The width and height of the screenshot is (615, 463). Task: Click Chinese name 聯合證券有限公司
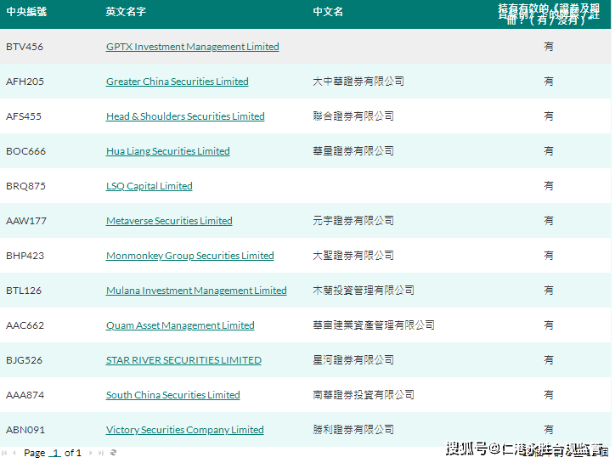353,116
